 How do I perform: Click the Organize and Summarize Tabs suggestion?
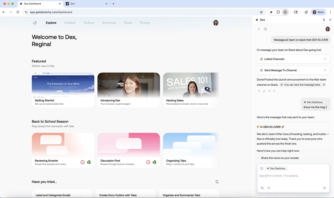(x=189, y=194)
